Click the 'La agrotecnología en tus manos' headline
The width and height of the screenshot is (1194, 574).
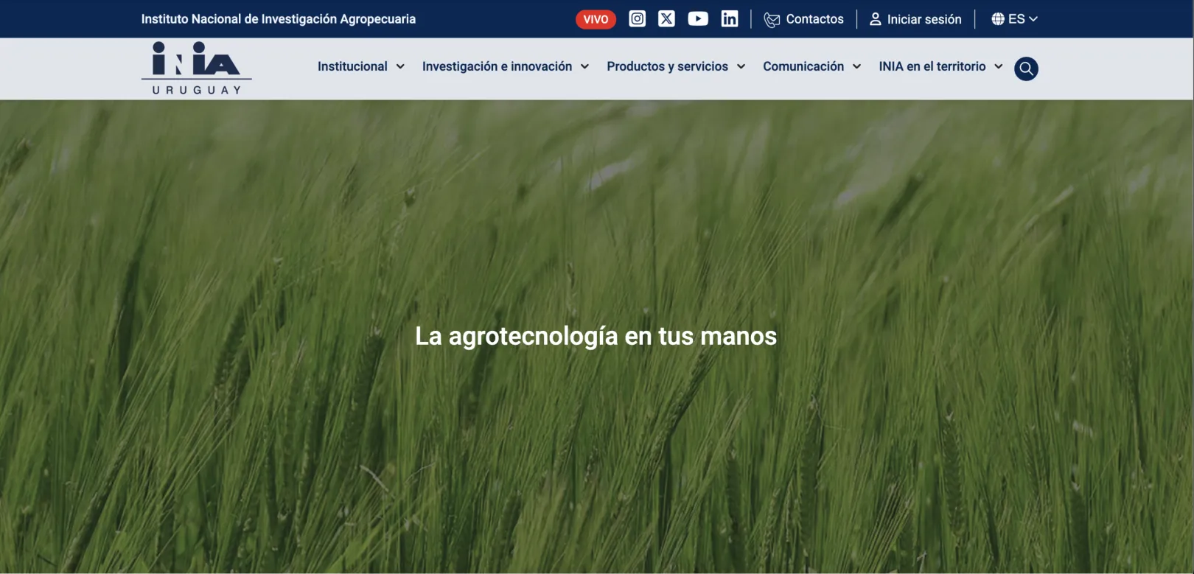[596, 336]
